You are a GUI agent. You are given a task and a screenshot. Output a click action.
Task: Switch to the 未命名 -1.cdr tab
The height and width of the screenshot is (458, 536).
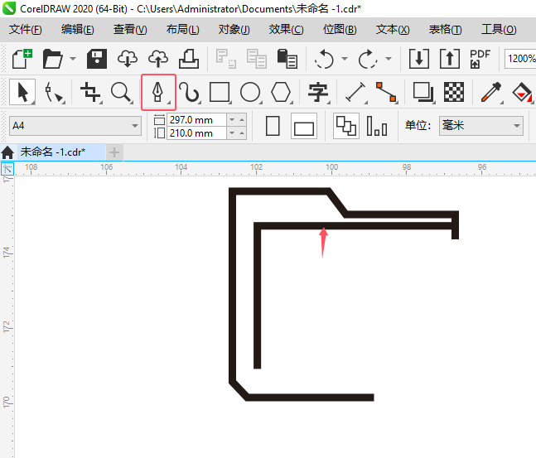click(x=60, y=152)
